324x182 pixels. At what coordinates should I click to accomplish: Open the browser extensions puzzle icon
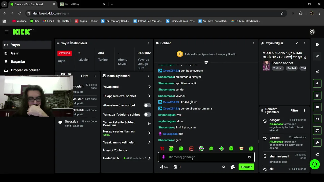point(301,13)
